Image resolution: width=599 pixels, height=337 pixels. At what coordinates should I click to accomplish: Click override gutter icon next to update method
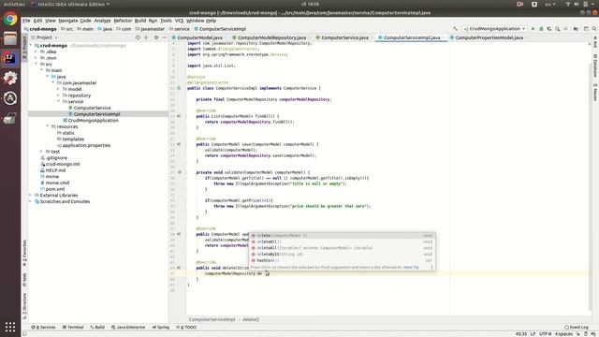pyautogui.click(x=179, y=234)
